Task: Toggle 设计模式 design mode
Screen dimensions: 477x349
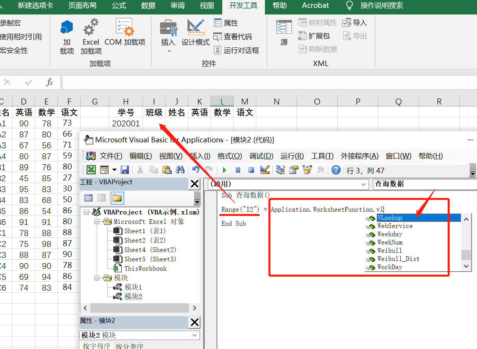Action: pos(196,33)
